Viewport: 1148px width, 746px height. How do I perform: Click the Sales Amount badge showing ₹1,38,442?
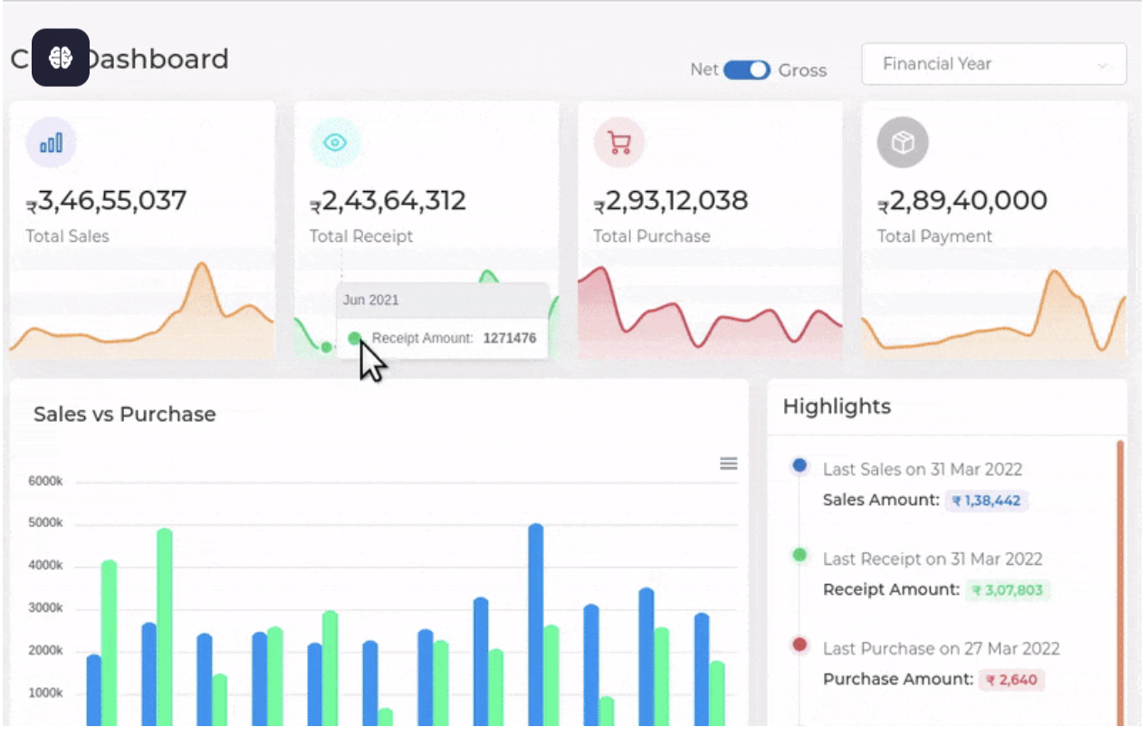tap(986, 500)
